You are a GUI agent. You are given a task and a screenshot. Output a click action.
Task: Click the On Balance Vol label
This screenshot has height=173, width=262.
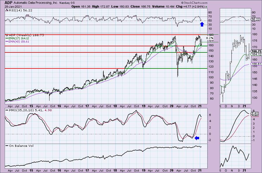21,146
